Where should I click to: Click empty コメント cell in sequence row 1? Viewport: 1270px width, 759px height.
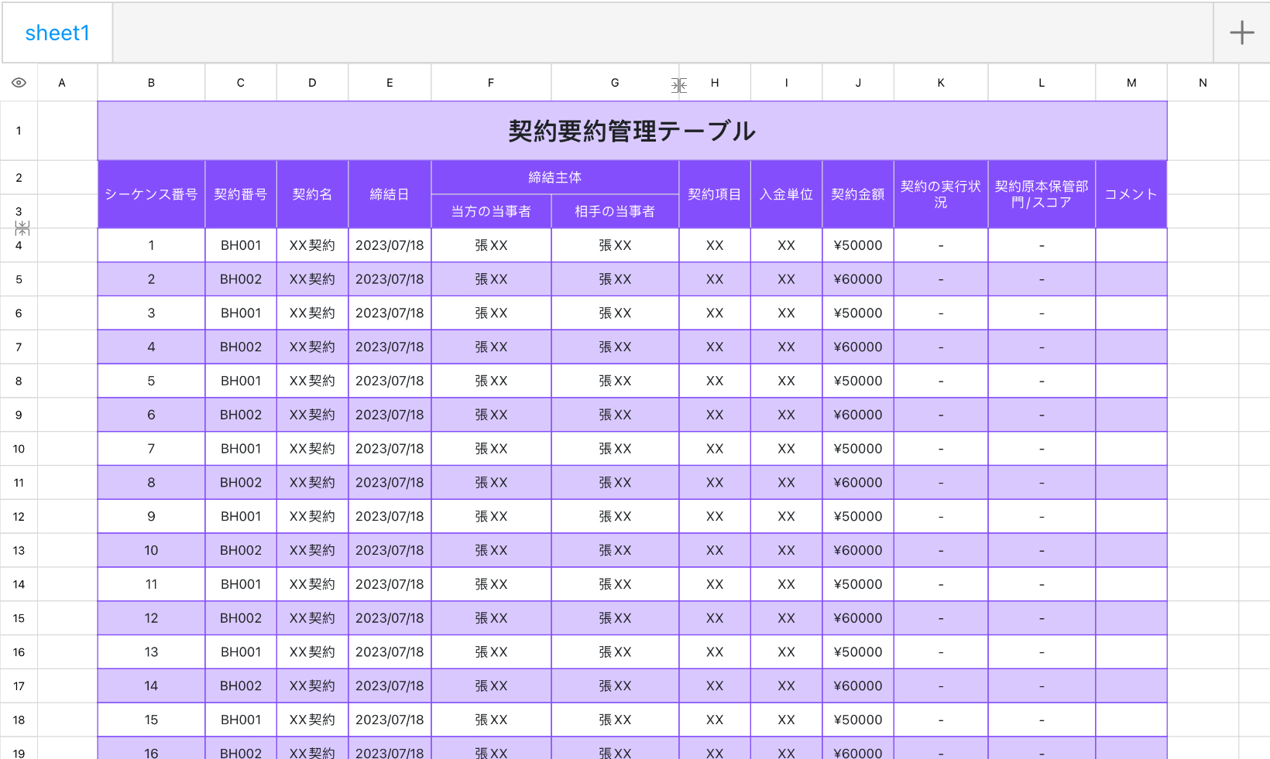pos(1131,245)
